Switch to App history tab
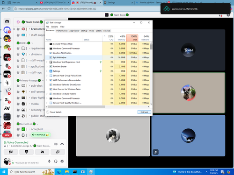Image resolution: width=234 pixels, height=175 pixels. coord(74,31)
